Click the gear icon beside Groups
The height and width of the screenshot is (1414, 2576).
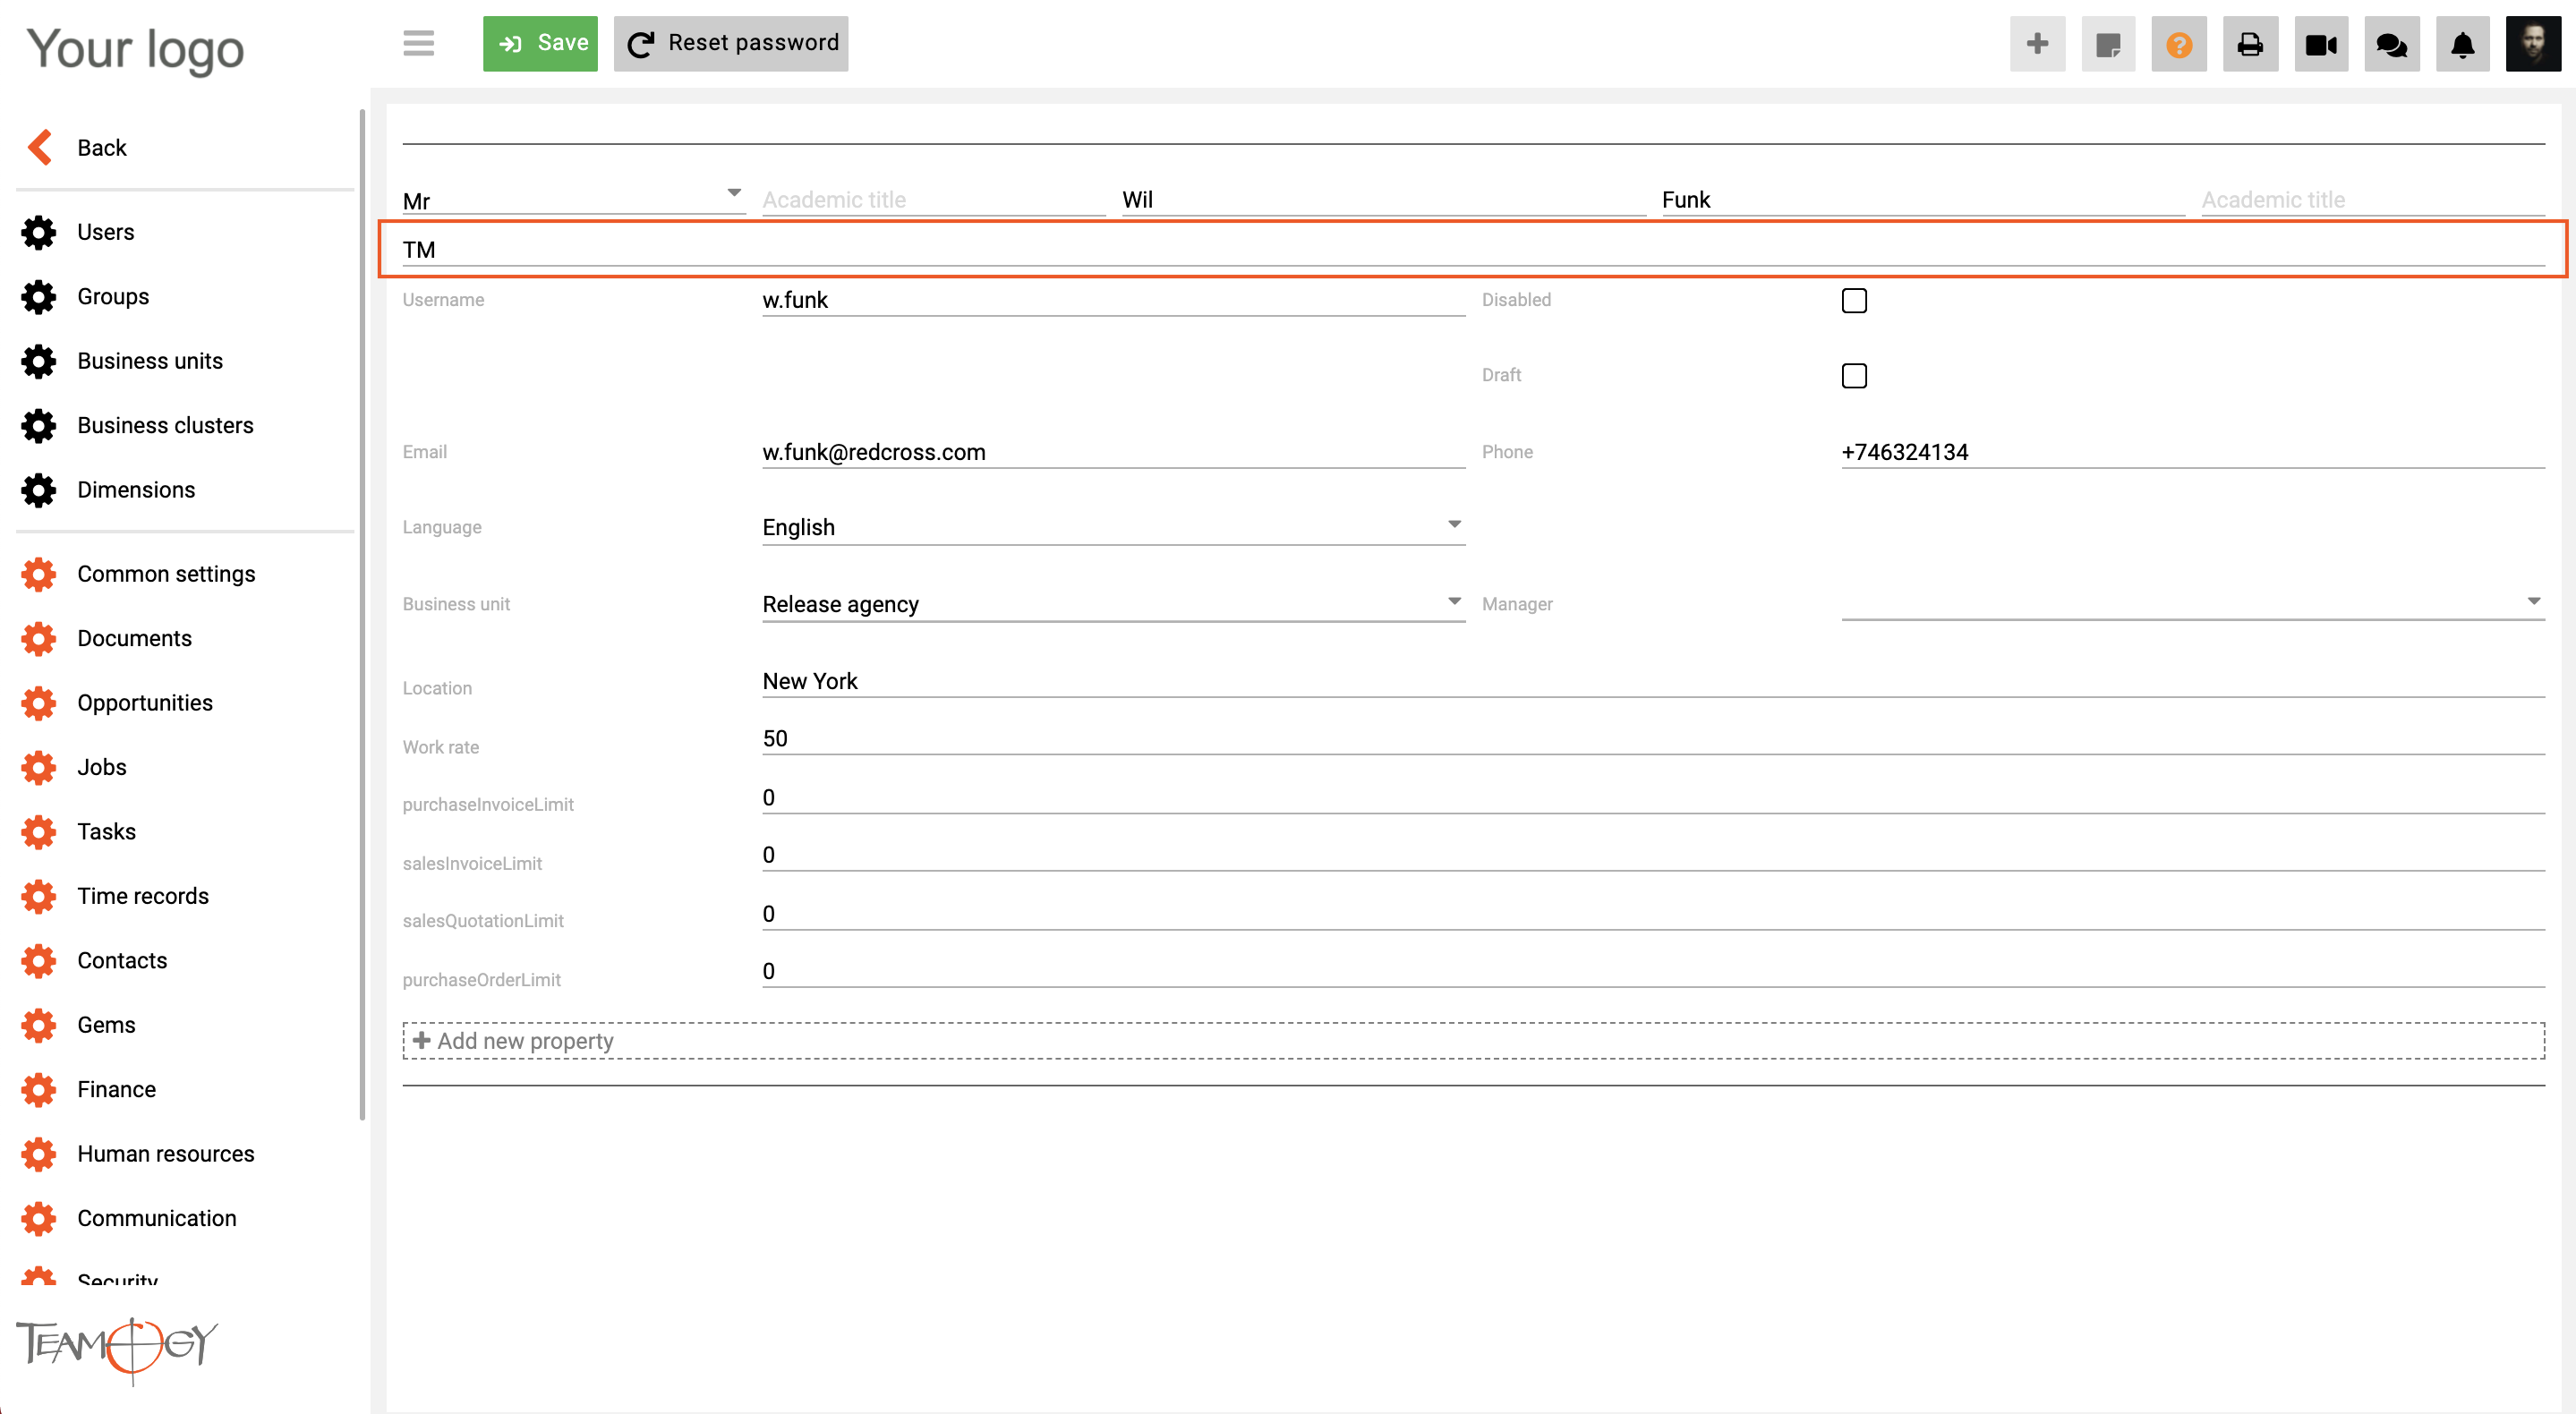pos(39,297)
